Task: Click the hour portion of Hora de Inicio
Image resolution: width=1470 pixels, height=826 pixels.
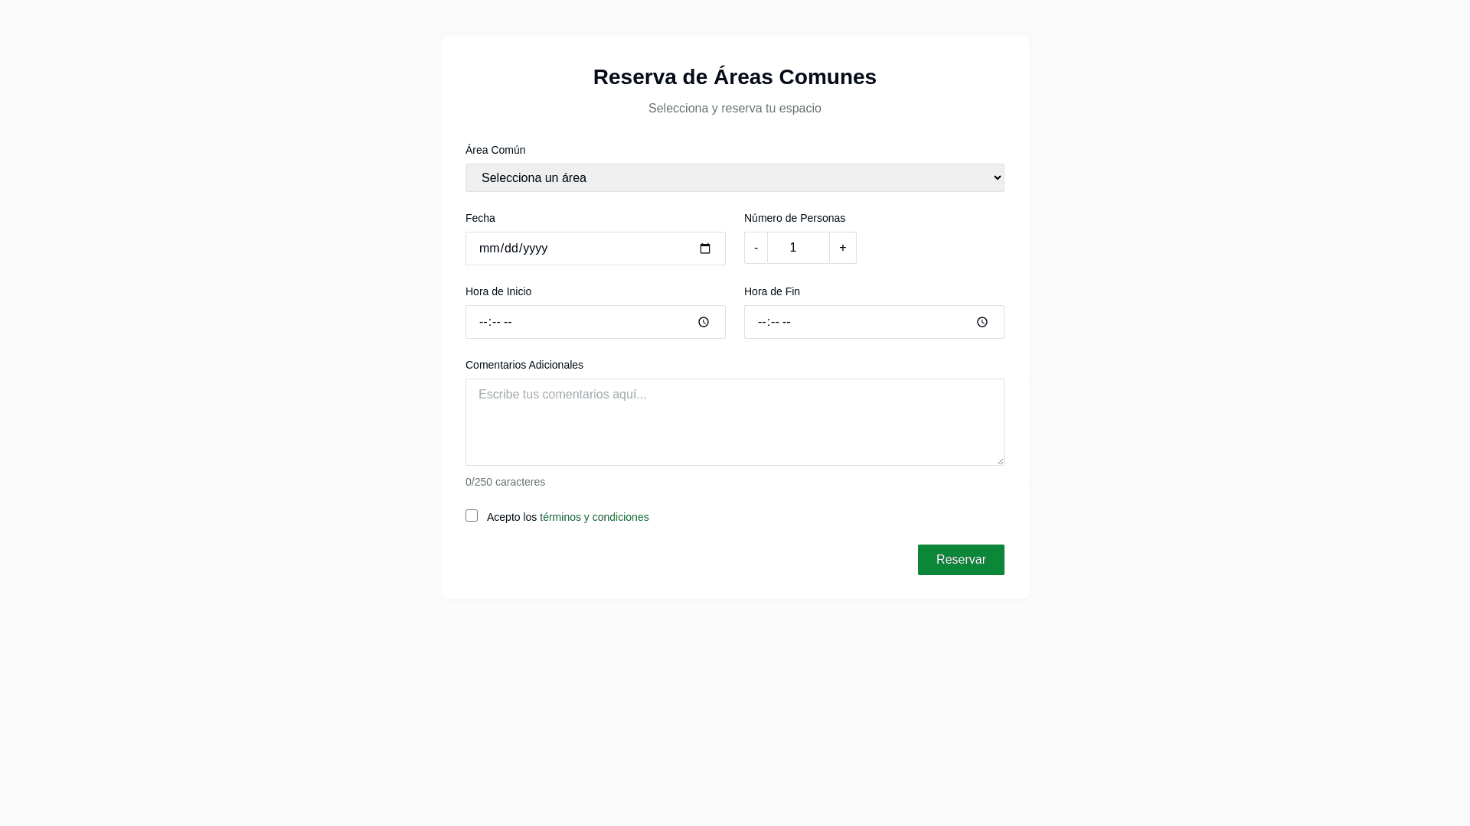Action: coord(483,322)
